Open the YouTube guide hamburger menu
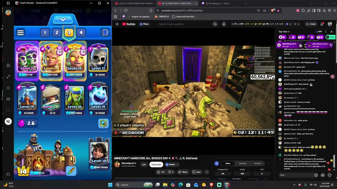337x189 pixels. point(117,24)
